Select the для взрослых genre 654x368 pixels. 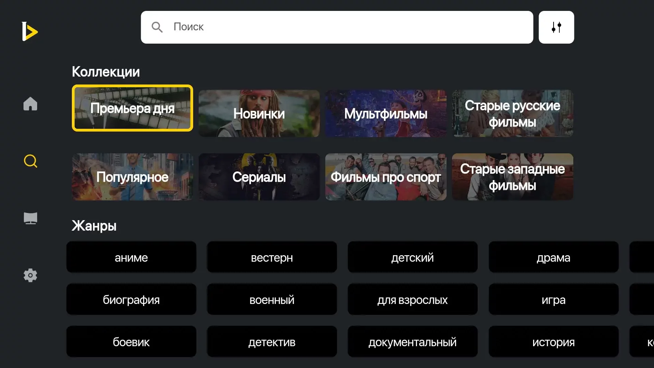tap(412, 300)
